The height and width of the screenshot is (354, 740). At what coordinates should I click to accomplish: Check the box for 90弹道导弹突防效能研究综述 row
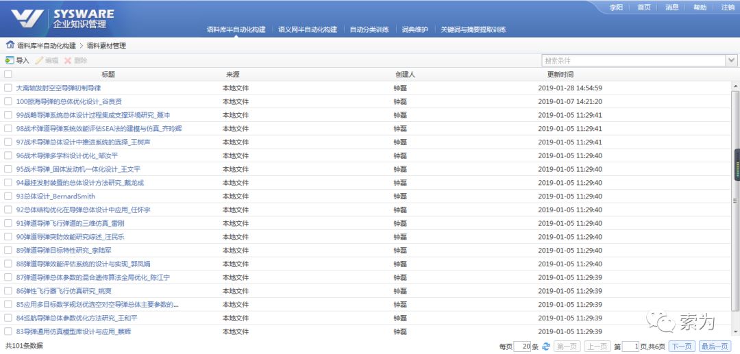point(8,237)
